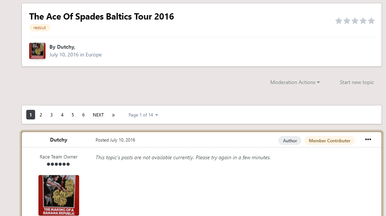This screenshot has width=386, height=216.
Task: Go to page 3 of topic
Action: (51, 115)
